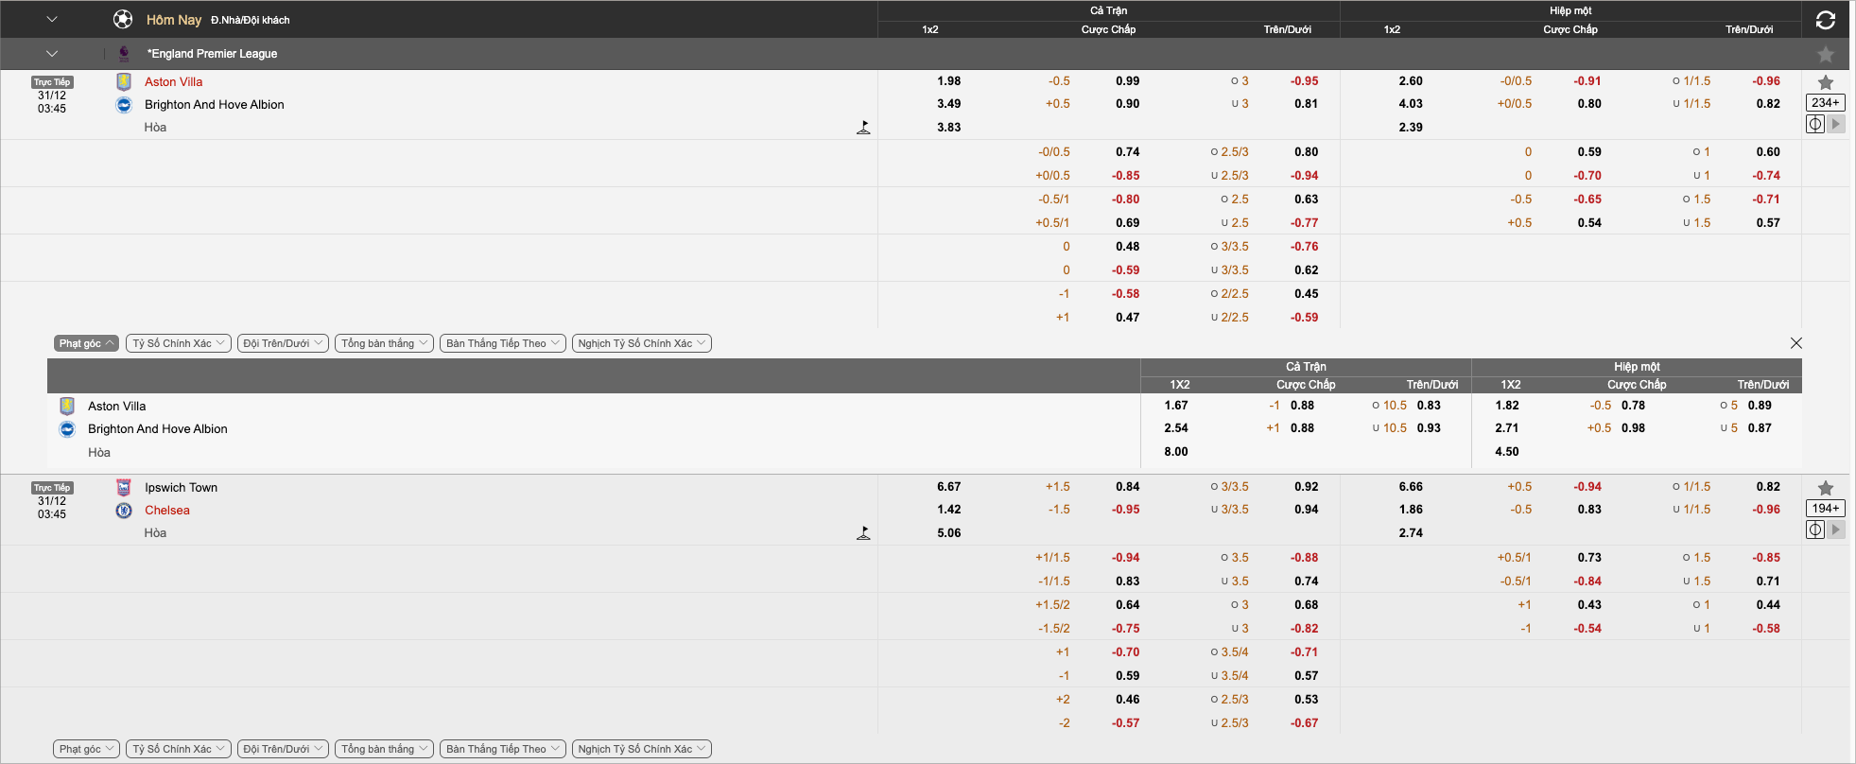
Task: Click corner flag icon in Ipswich row
Action: (x=862, y=533)
